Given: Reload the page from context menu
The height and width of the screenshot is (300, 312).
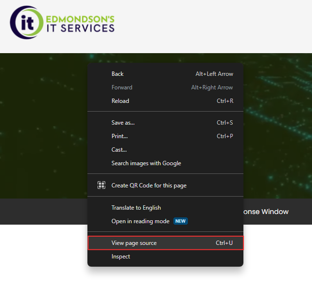Looking at the screenshot, I should (120, 101).
